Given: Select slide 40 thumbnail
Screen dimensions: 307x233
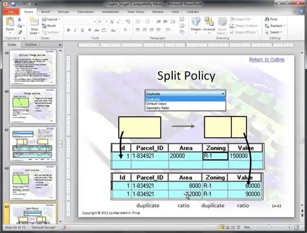Looking at the screenshot, I should [x=33, y=105].
